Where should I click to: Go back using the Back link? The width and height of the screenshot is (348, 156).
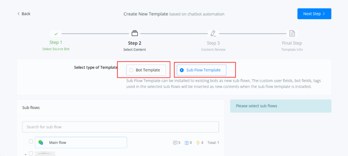pos(24,14)
